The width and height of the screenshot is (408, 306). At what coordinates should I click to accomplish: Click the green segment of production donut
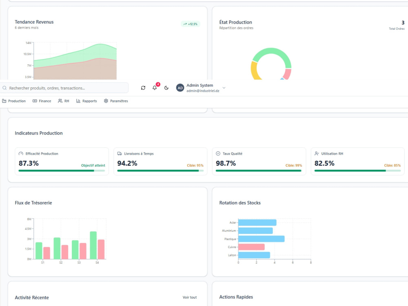pyautogui.click(x=273, y=51)
